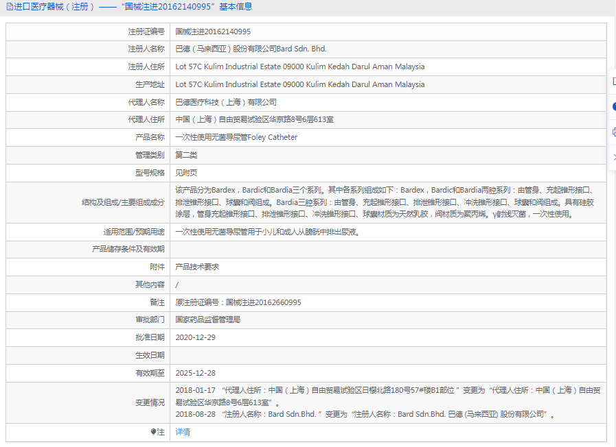Click the 产品储存条件及有效期 row label

coord(128,249)
